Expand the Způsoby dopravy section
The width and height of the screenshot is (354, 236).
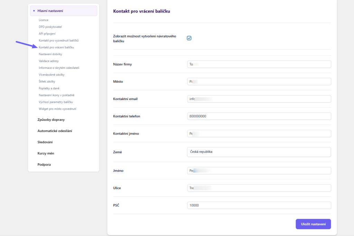[x=51, y=120]
